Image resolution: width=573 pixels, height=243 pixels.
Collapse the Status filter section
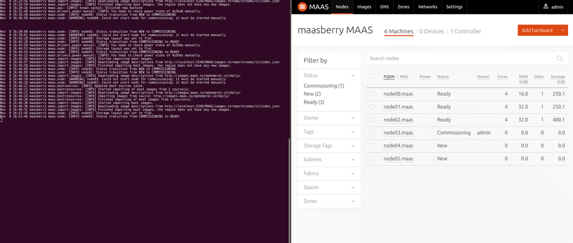pos(329,75)
